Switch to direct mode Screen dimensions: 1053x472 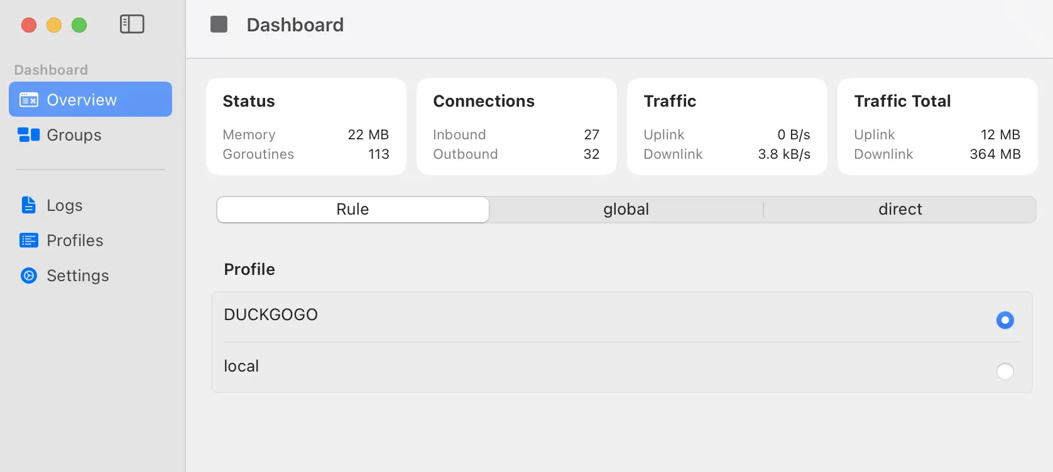(x=900, y=210)
